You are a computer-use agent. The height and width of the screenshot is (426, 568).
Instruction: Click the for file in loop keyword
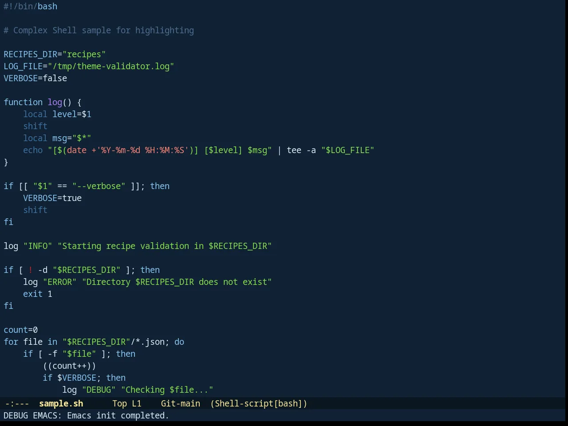pyautogui.click(x=11, y=342)
